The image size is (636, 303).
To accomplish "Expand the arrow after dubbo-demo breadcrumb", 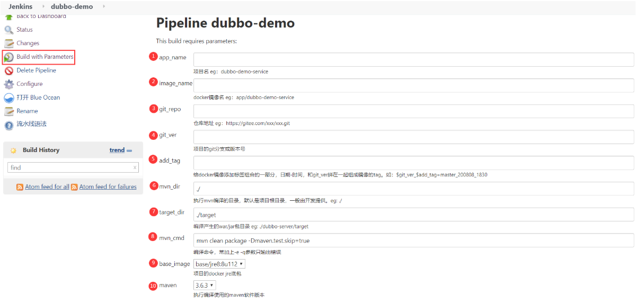I will [103, 6].
